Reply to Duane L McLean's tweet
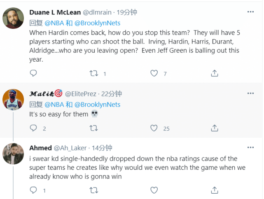The image size is (264, 199). tap(34, 73)
